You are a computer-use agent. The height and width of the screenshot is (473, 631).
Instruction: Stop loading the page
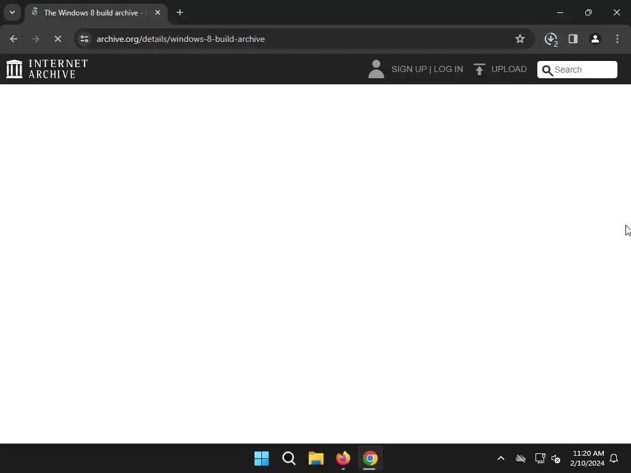[x=57, y=39]
